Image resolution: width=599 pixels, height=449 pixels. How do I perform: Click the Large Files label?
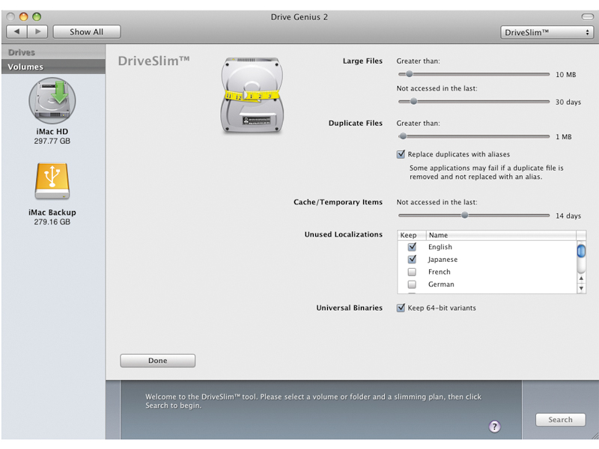pos(362,61)
